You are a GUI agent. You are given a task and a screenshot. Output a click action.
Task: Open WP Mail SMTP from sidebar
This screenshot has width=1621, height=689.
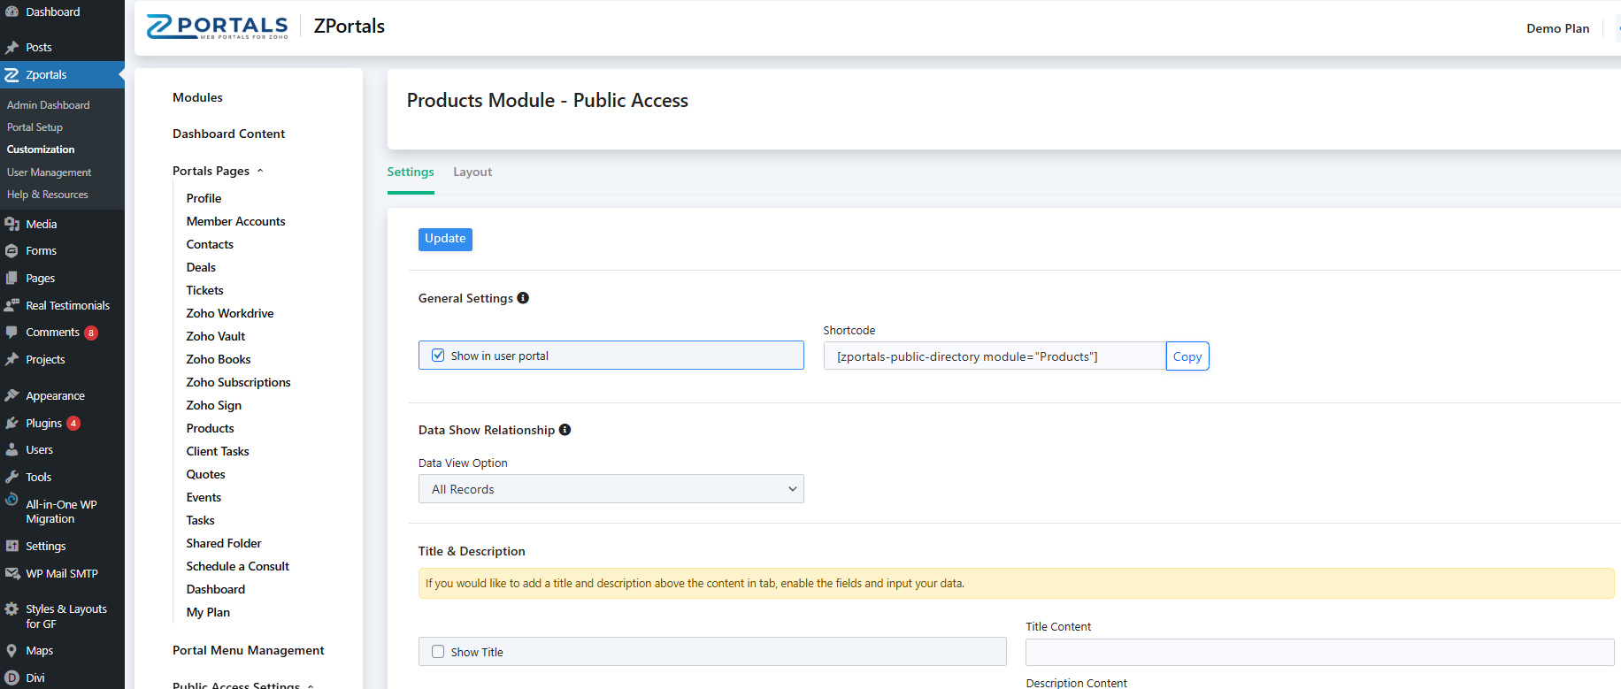click(61, 574)
